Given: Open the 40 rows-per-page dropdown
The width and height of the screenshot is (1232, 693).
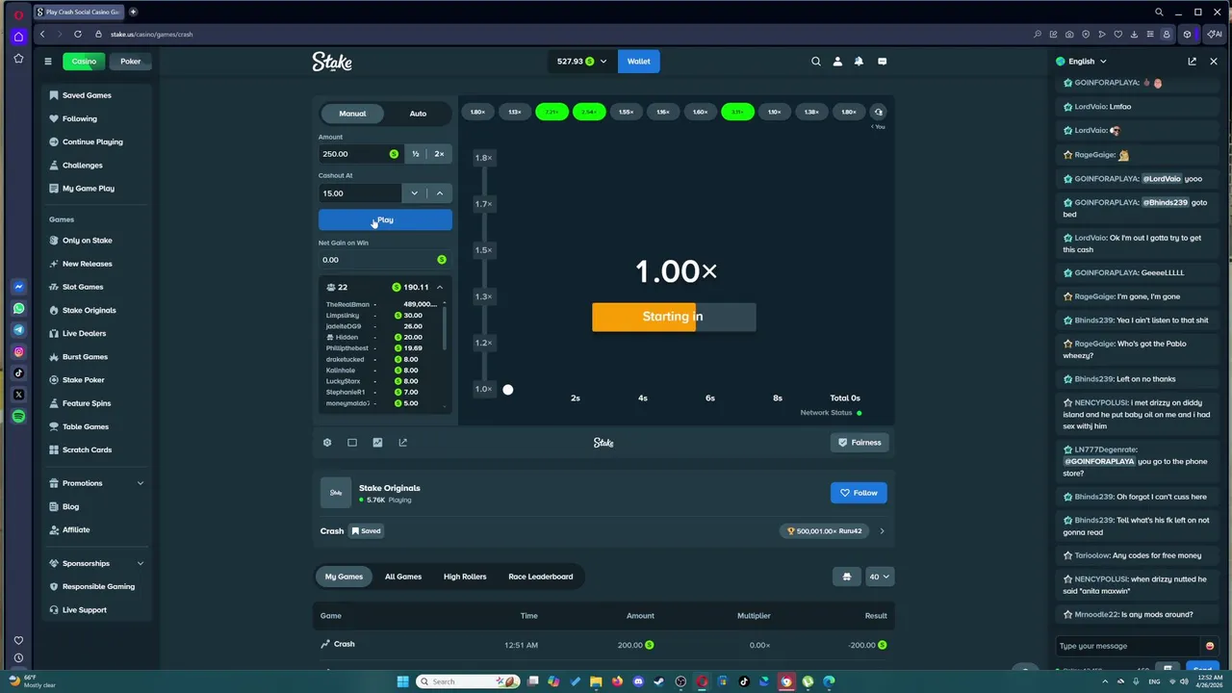Looking at the screenshot, I should (880, 577).
